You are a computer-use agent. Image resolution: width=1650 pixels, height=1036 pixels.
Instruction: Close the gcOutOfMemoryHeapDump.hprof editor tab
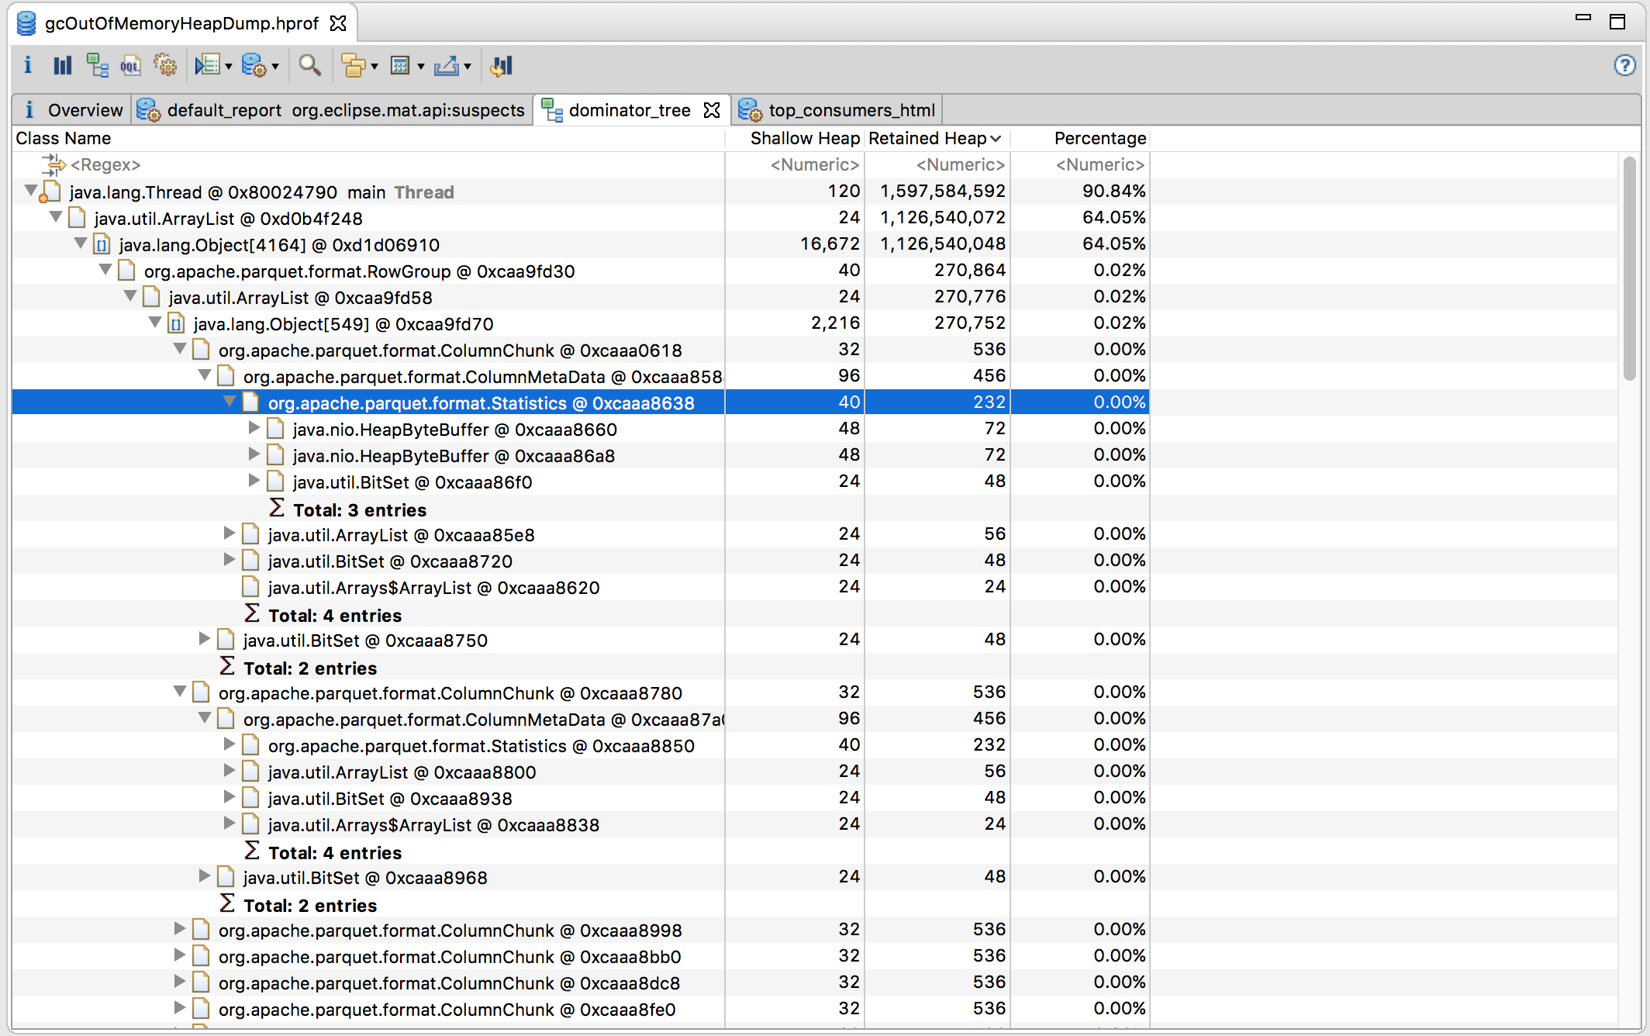point(338,23)
